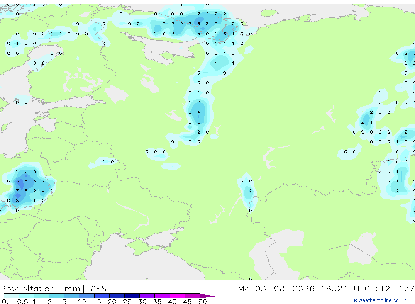Click the '50' legend scale label

pyautogui.click(x=203, y=302)
